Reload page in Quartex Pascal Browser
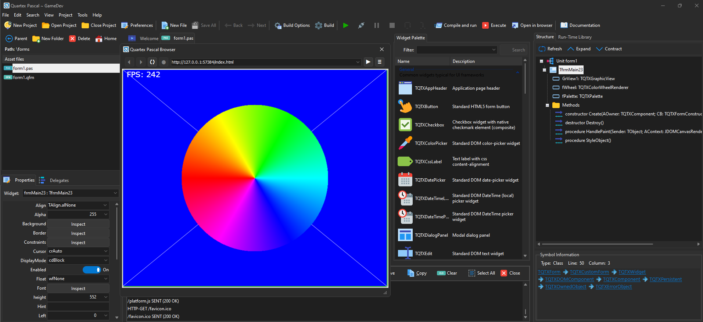 coord(152,62)
